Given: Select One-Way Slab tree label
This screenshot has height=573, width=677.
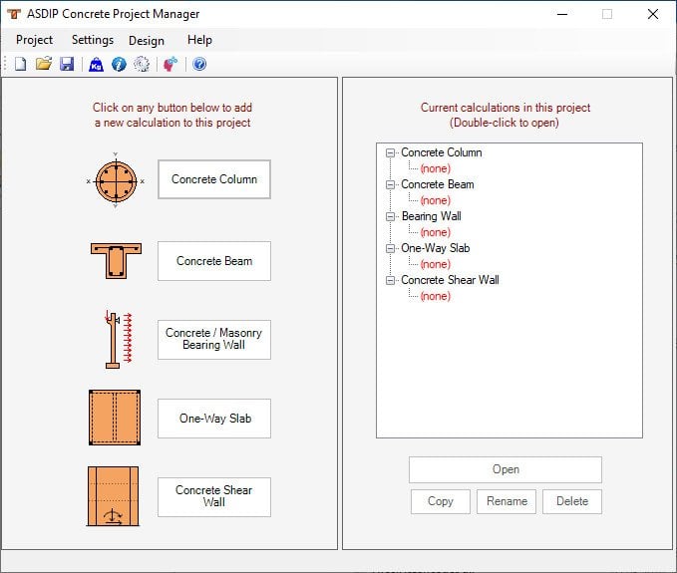Looking at the screenshot, I should point(435,248).
